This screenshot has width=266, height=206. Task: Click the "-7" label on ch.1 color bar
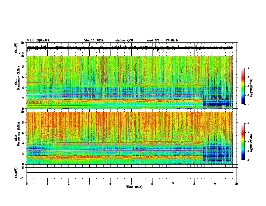[248, 104]
